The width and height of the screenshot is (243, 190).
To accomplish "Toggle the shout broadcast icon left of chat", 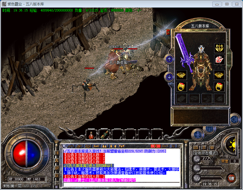I will 57,153.
